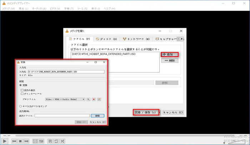Click the Stop playback icon

pyautogui.click(x=21, y=141)
